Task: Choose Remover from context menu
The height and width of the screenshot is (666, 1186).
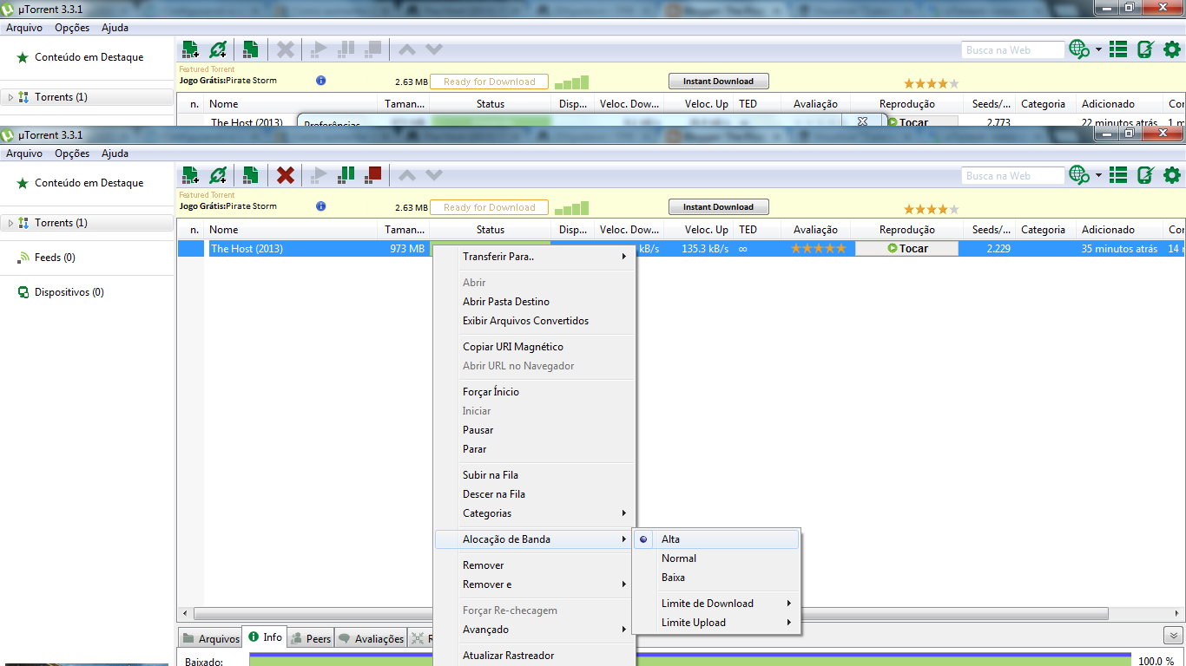Action: coord(534,565)
